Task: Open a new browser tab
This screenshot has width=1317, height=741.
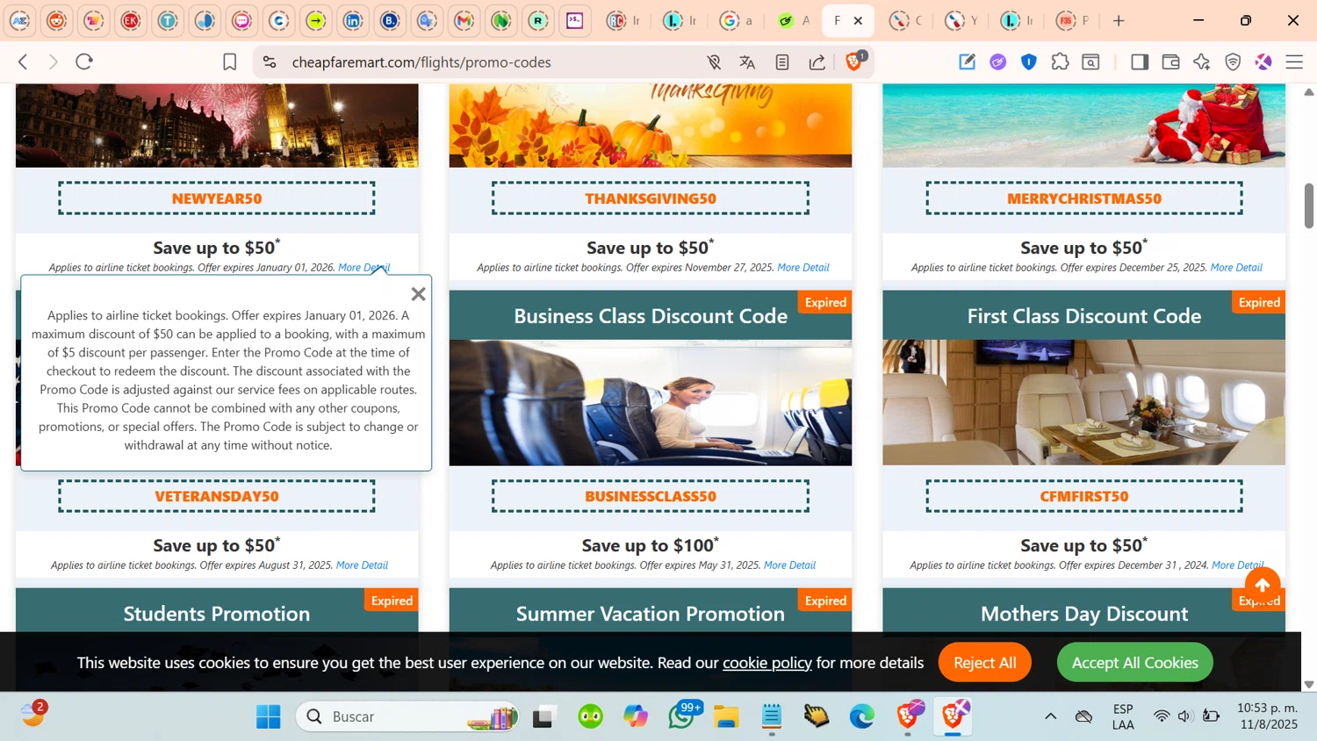Action: pyautogui.click(x=1119, y=21)
